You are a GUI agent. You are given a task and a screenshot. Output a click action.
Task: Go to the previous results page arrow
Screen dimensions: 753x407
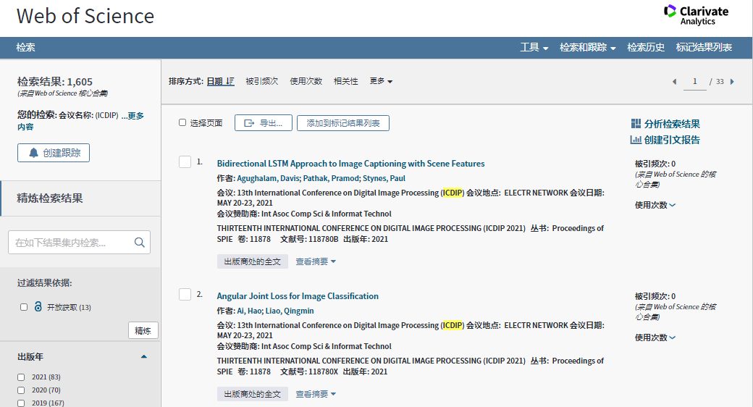pos(674,82)
